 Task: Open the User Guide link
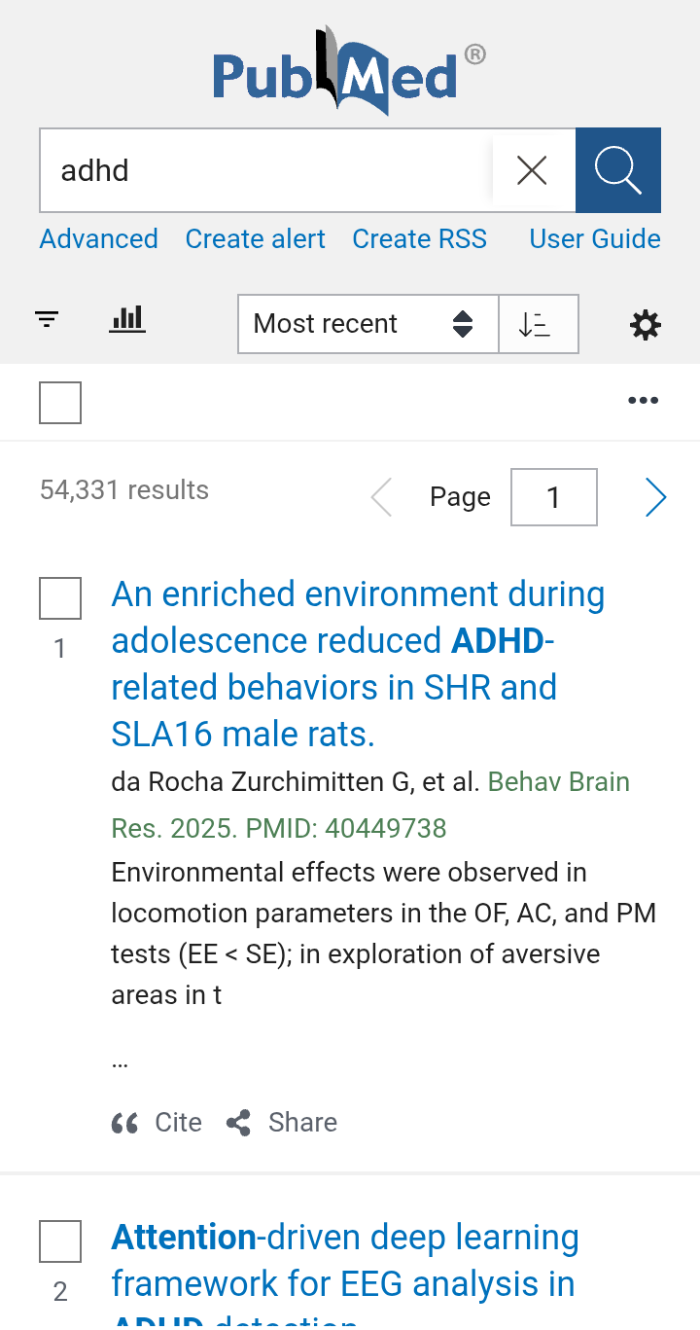tap(594, 239)
